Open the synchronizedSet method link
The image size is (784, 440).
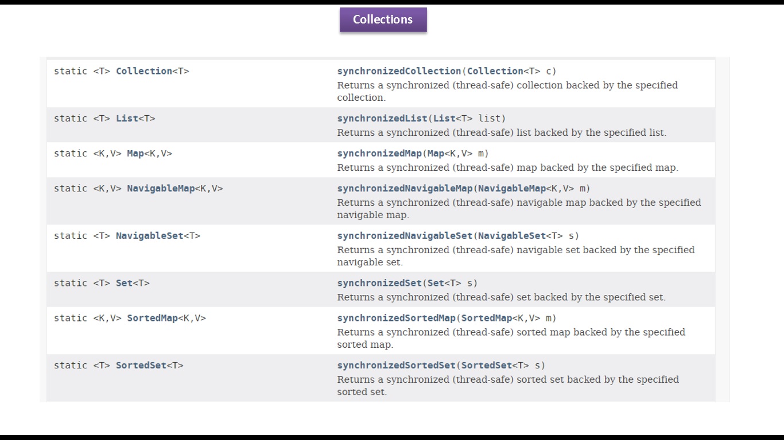379,283
